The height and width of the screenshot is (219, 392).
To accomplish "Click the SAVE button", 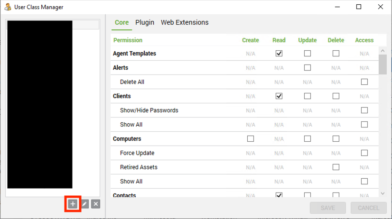I will (328, 208).
